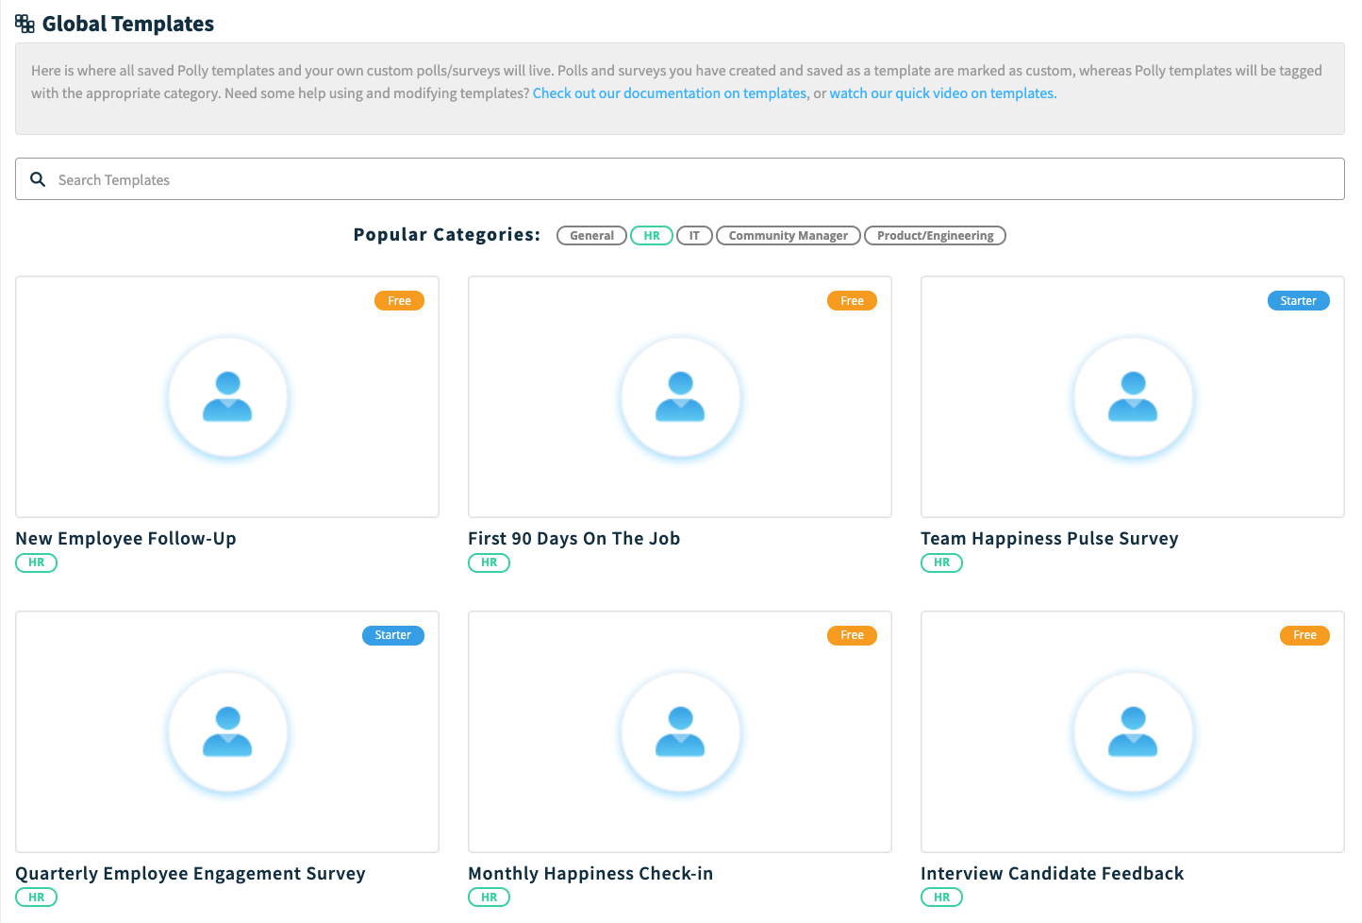The width and height of the screenshot is (1362, 923).
Task: Click the New Employee Follow-Up person icon
Action: [x=227, y=397]
